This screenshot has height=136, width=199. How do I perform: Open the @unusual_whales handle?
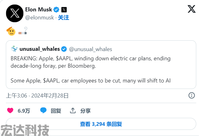click(x=91, y=49)
